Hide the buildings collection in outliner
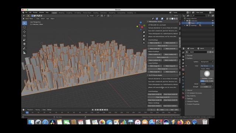The image size is (236, 133). (x=213, y=25)
